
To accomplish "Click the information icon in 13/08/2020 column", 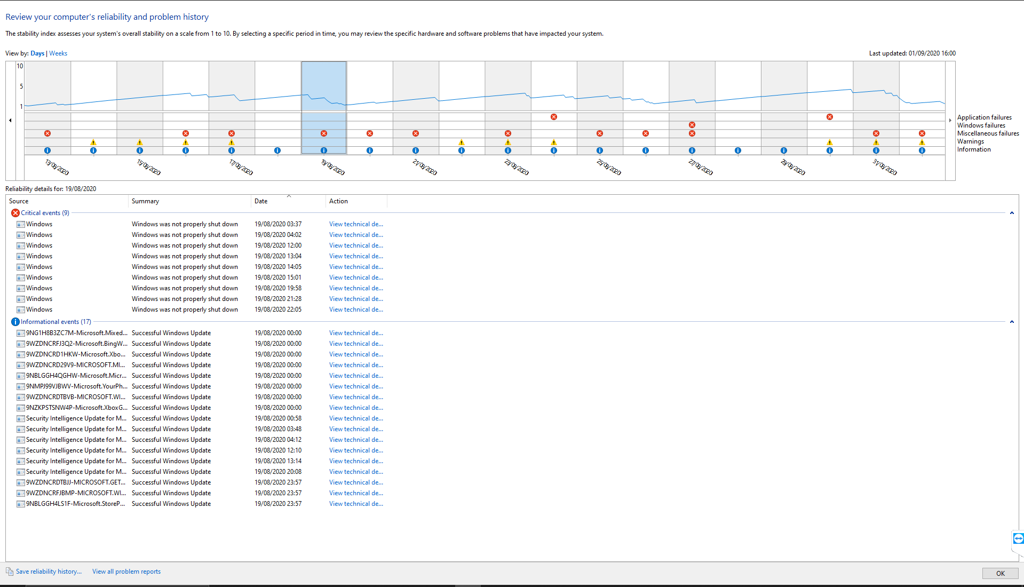I will click(x=47, y=150).
